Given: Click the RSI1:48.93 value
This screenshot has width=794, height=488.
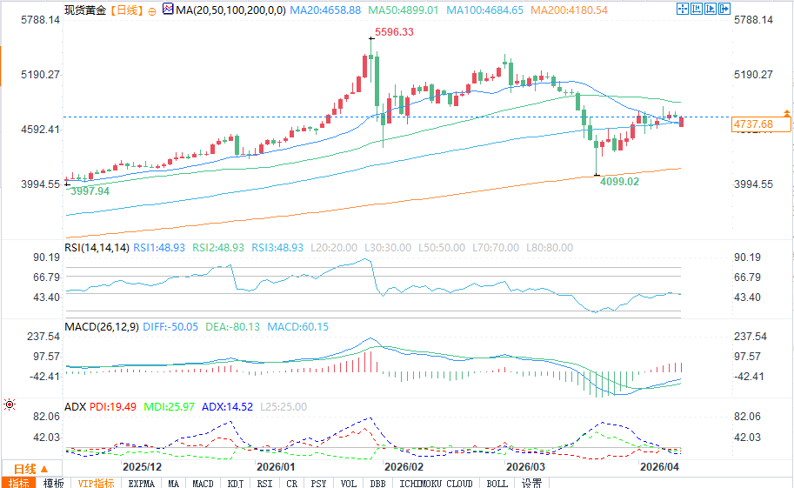Looking at the screenshot, I should 159,247.
